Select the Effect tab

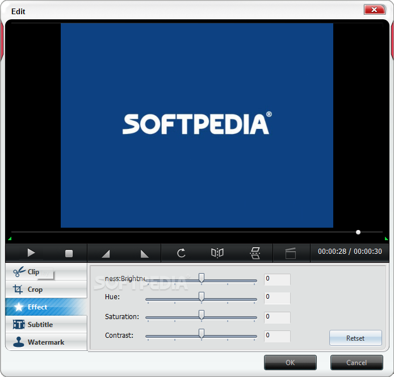[46, 307]
